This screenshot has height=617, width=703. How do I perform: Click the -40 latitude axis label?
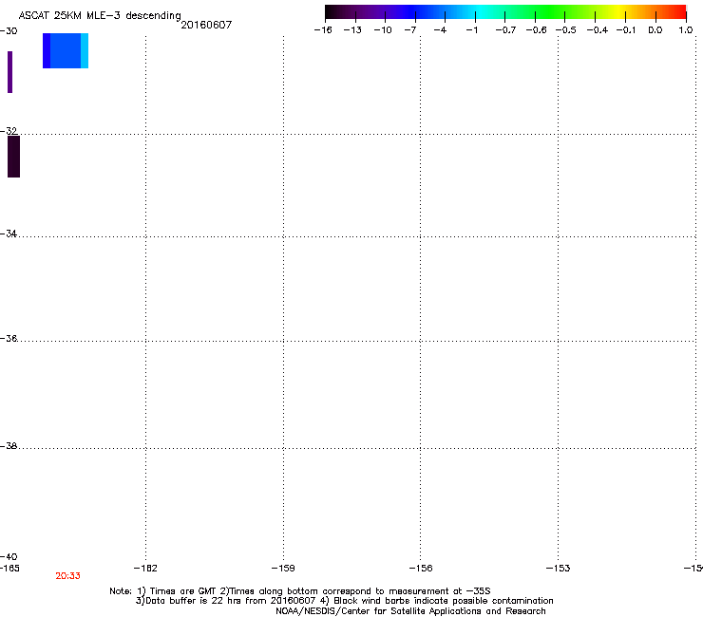point(9,556)
